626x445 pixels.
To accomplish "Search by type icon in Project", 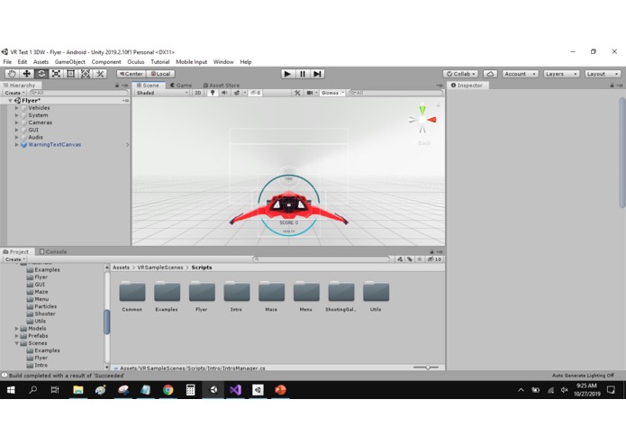I will click(x=400, y=259).
